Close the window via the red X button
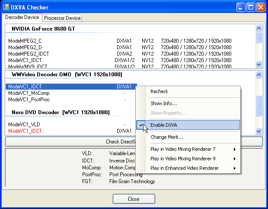The height and width of the screenshot is (209, 268). (261, 7)
